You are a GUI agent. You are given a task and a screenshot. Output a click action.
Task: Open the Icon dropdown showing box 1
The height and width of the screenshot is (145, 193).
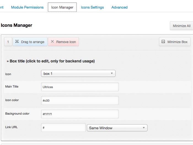[x=78, y=73]
